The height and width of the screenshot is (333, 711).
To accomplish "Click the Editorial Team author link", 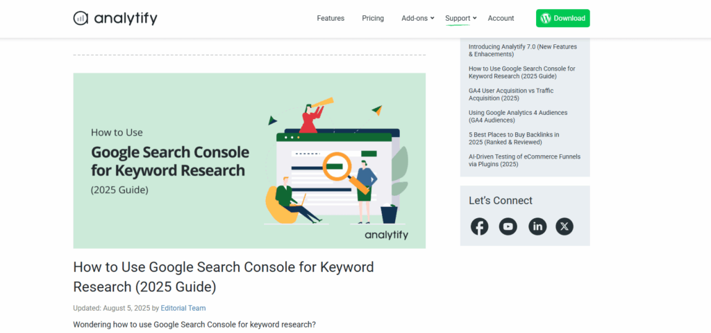I will [x=183, y=308].
